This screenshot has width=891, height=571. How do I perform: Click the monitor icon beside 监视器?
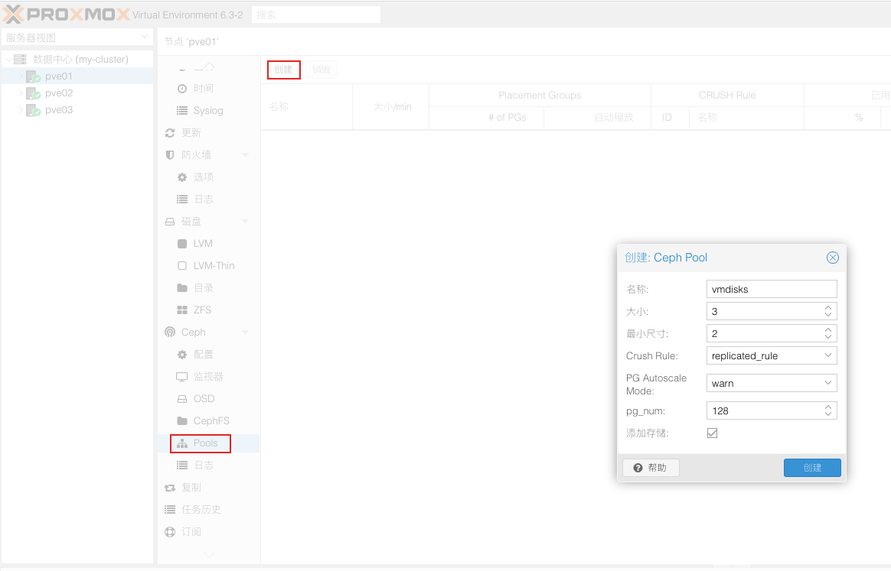tap(182, 377)
